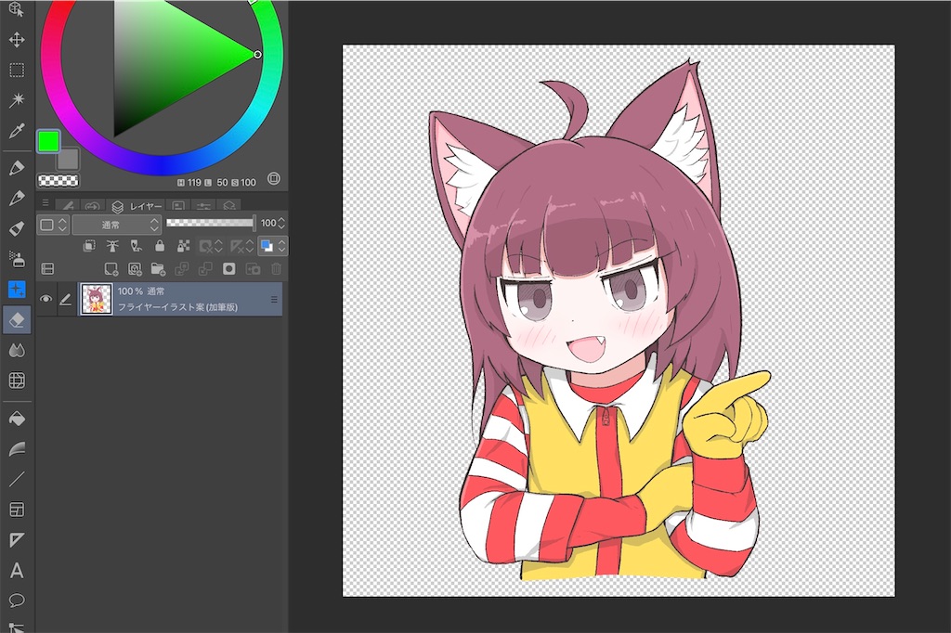The width and height of the screenshot is (951, 633).
Task: Select the Move layer tool
Action: (x=17, y=40)
